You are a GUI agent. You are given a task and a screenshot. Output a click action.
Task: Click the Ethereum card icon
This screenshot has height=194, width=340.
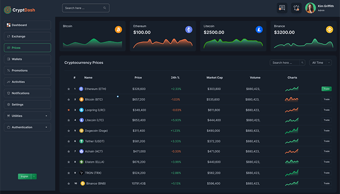188,30
